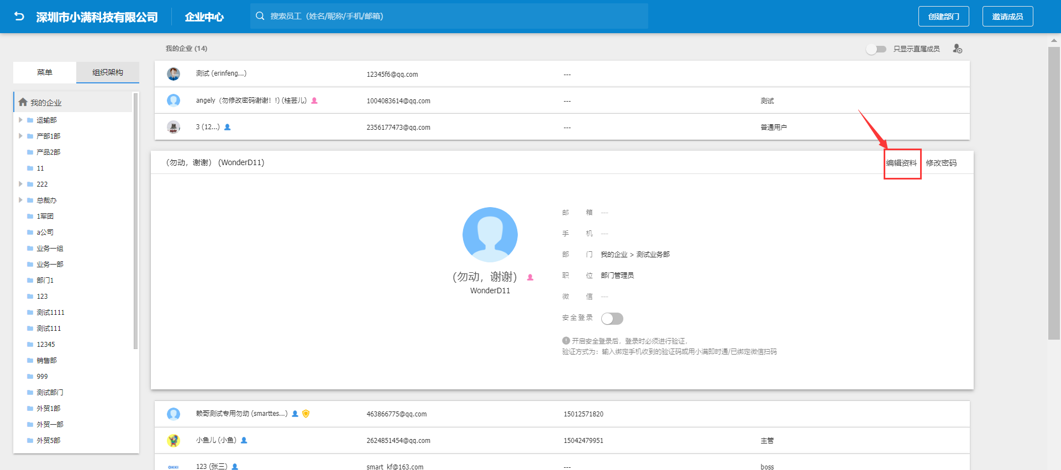Click the yellow shield icon in smarttes row
Viewport: 1061px width, 470px height.
(x=306, y=414)
